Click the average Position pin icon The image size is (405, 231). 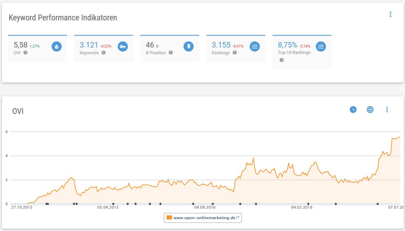[189, 46]
